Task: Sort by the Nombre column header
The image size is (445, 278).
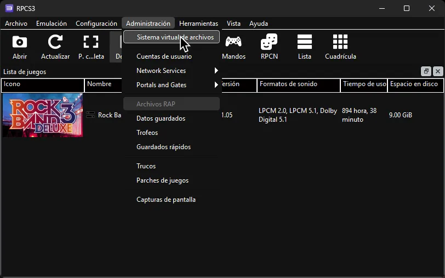Action: [x=103, y=85]
